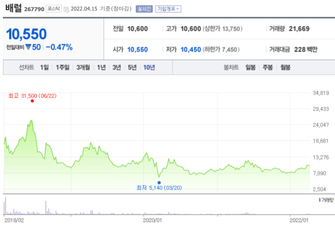335x226 pixels.
Task: Click the 거래량 value 21,669
Action: pyautogui.click(x=299, y=29)
